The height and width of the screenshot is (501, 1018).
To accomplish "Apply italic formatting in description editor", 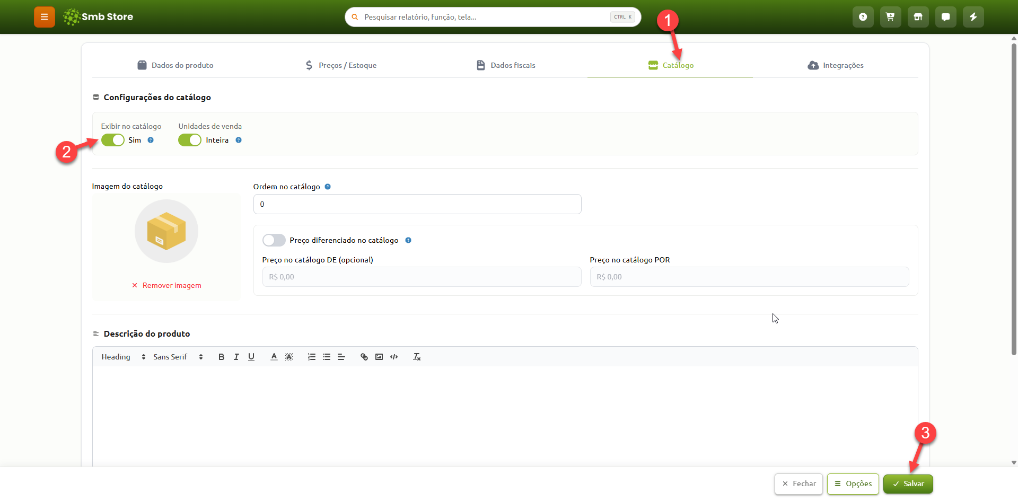I will tap(236, 357).
